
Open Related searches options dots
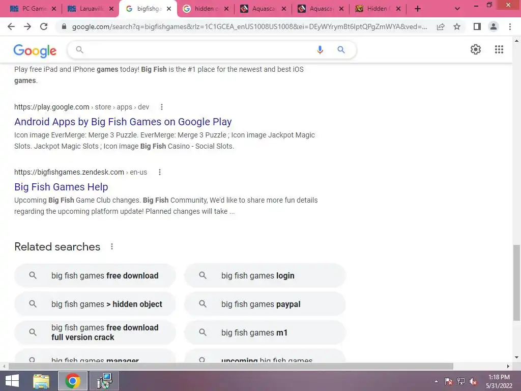coord(112,247)
